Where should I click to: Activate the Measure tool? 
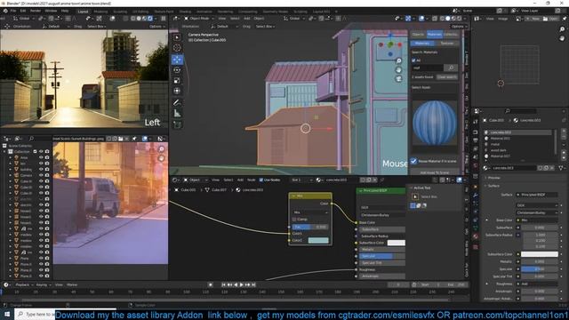pos(177,113)
